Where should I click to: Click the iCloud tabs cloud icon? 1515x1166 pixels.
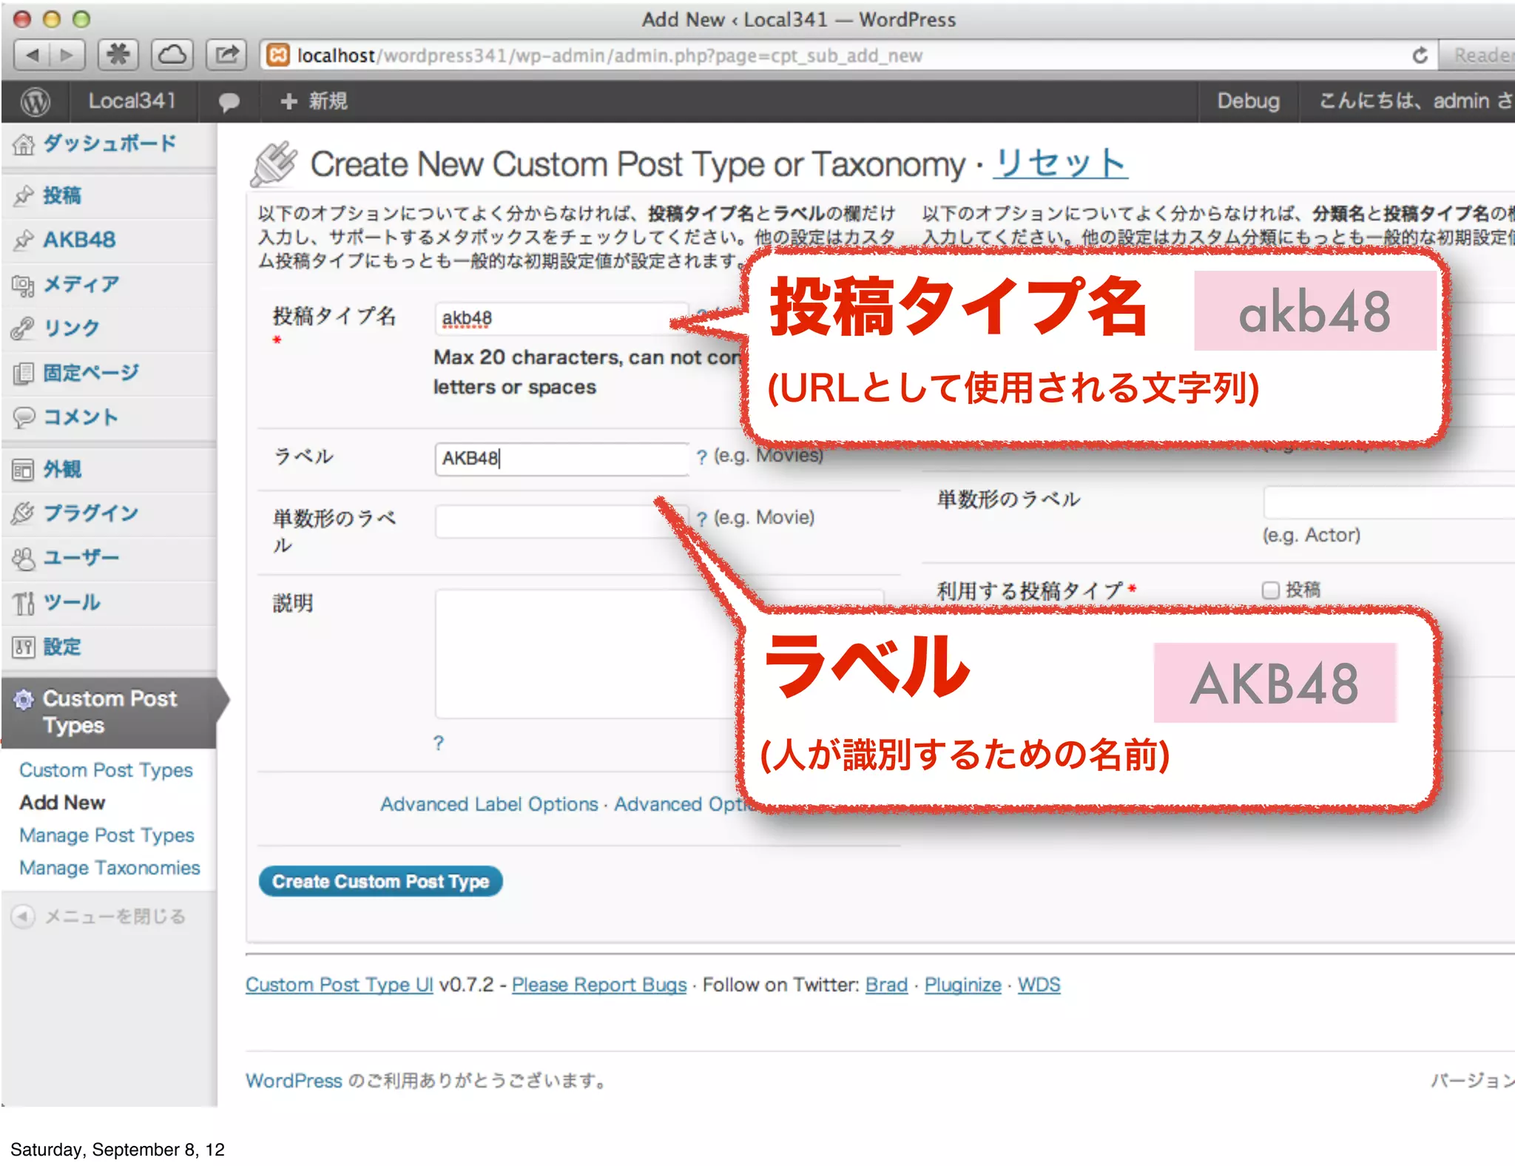point(172,55)
